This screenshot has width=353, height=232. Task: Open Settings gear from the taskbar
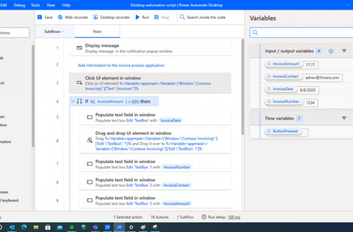point(131,227)
